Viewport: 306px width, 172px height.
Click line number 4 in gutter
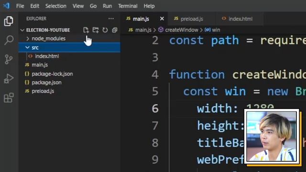(x=155, y=75)
